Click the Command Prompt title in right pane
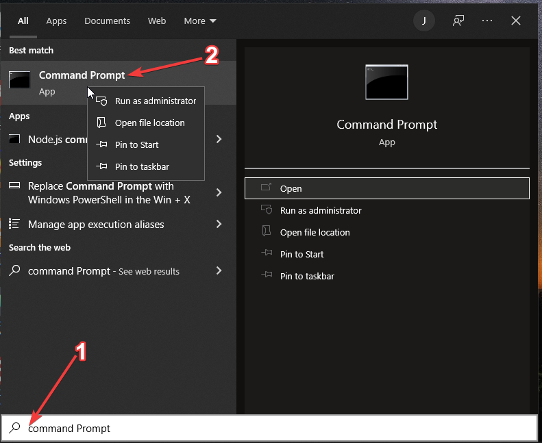Viewport: 542px width, 443px height. click(386, 125)
